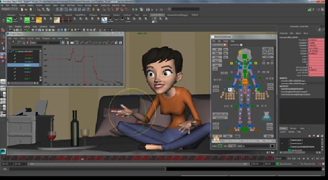Open the size dropdown in the picker footer
The image size is (328, 180).
pos(232,146)
